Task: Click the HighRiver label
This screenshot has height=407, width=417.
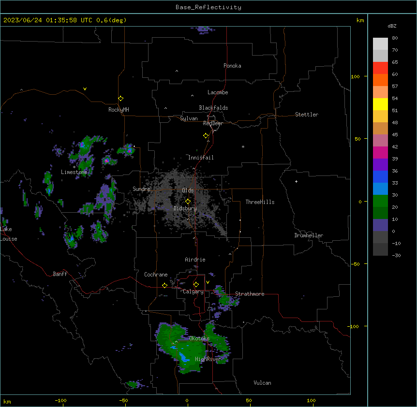Action: pyautogui.click(x=208, y=359)
